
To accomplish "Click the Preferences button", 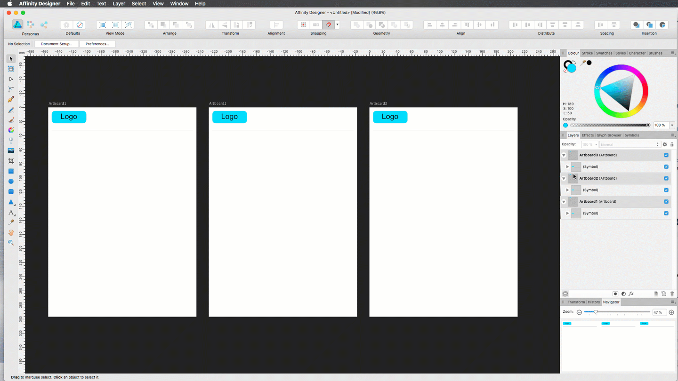I will point(97,43).
